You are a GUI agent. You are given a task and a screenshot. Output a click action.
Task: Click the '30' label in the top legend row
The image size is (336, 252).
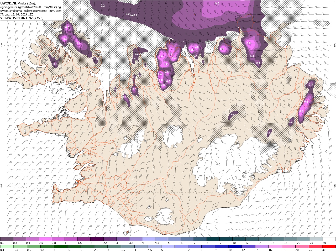324,243
